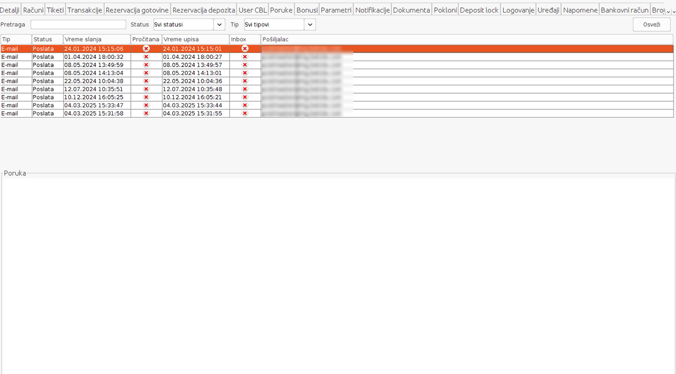Screen dimensions: 676x374
Task: Switch to the Računi tab
Action: (33, 10)
